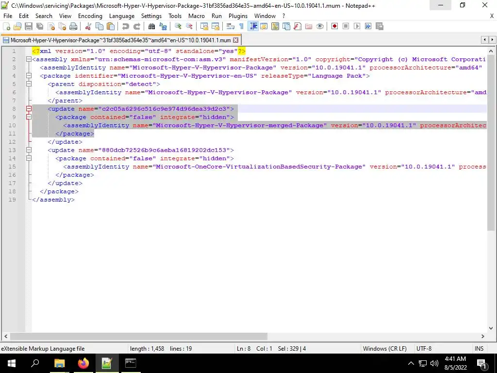Show the Document List panel icon
497x373 pixels.
[286, 26]
